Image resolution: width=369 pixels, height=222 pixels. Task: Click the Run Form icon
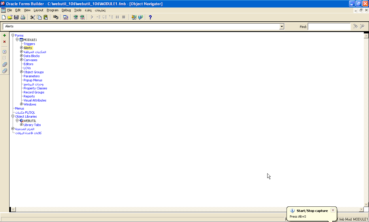[76, 17]
